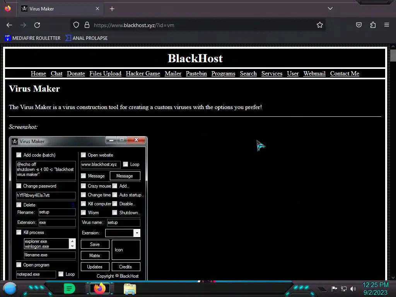Image resolution: width=396 pixels, height=297 pixels.
Task: Bookmark this page with the star icon
Action: pyautogui.click(x=320, y=25)
